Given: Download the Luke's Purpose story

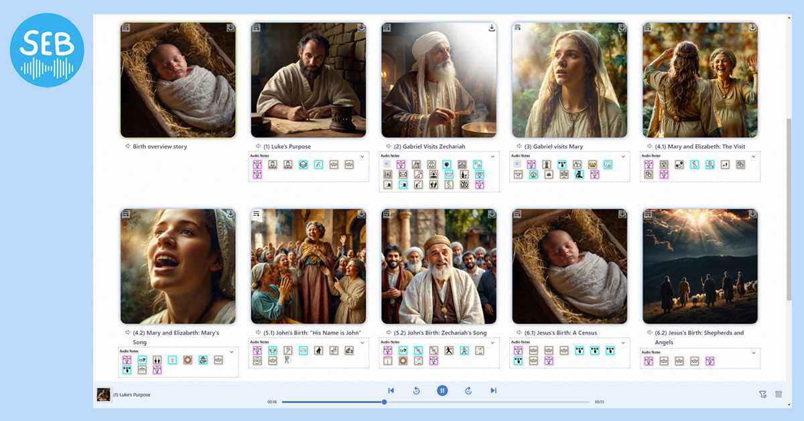Looking at the screenshot, I should (361, 28).
